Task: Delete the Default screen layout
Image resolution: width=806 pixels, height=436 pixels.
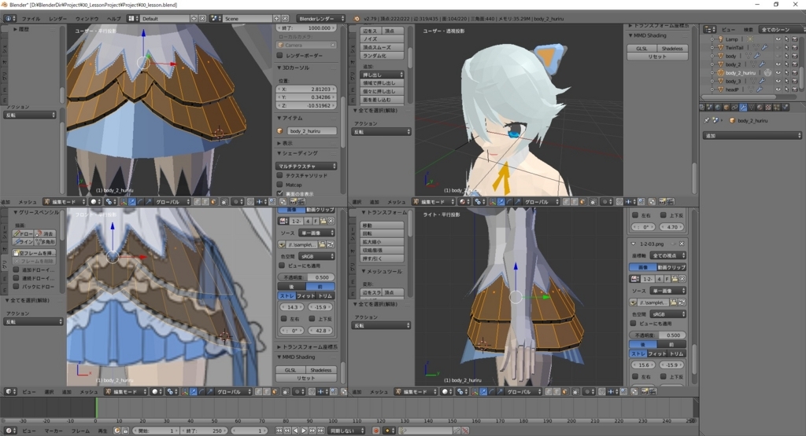Action: [202, 19]
